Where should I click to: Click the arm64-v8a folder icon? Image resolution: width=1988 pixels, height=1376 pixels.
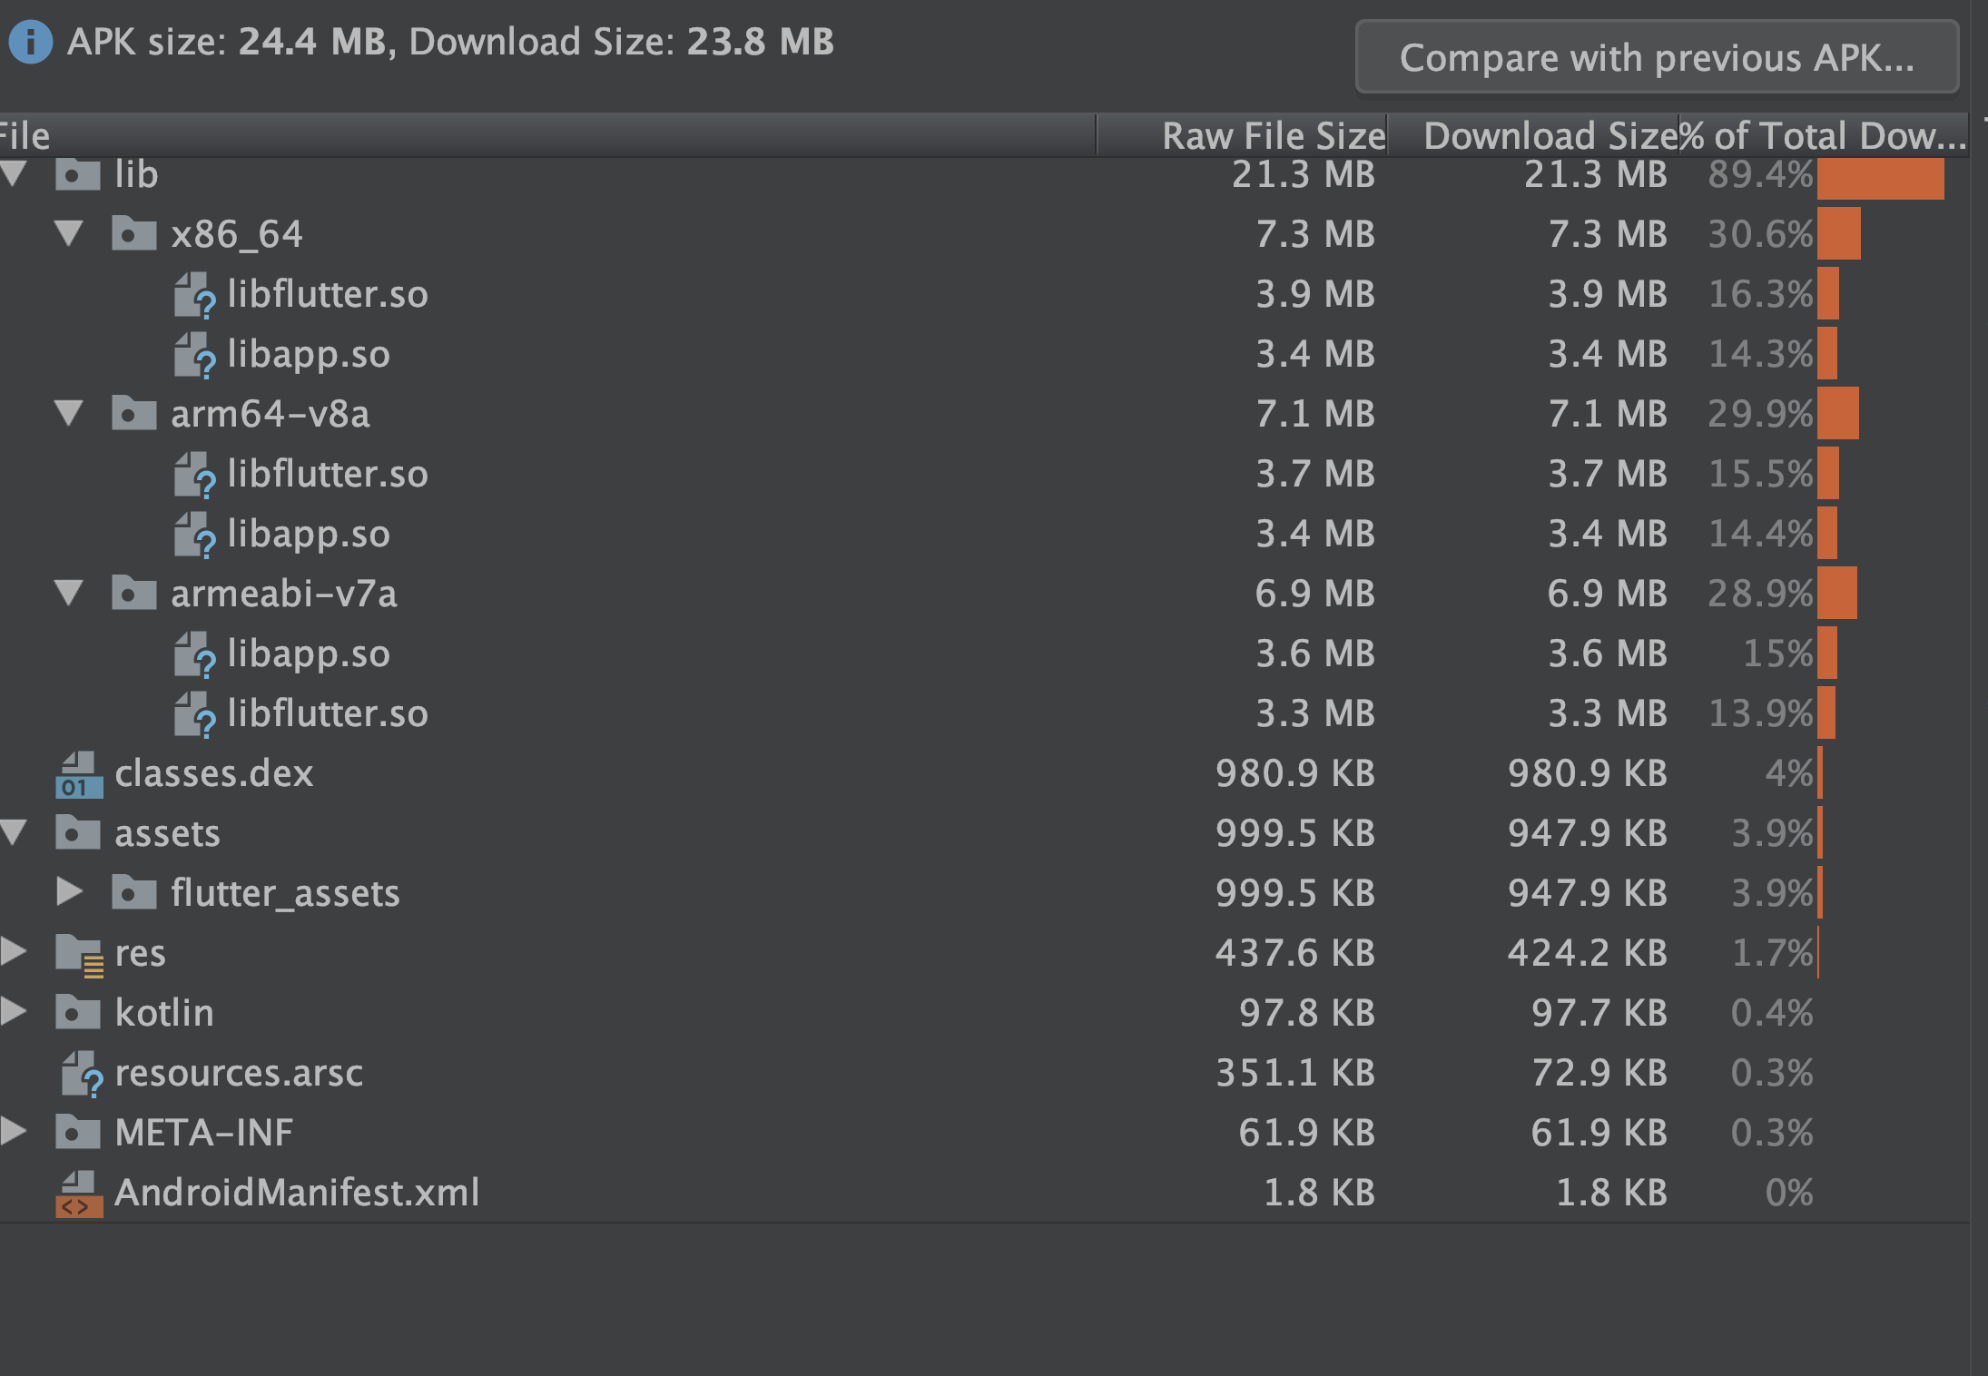coord(134,413)
